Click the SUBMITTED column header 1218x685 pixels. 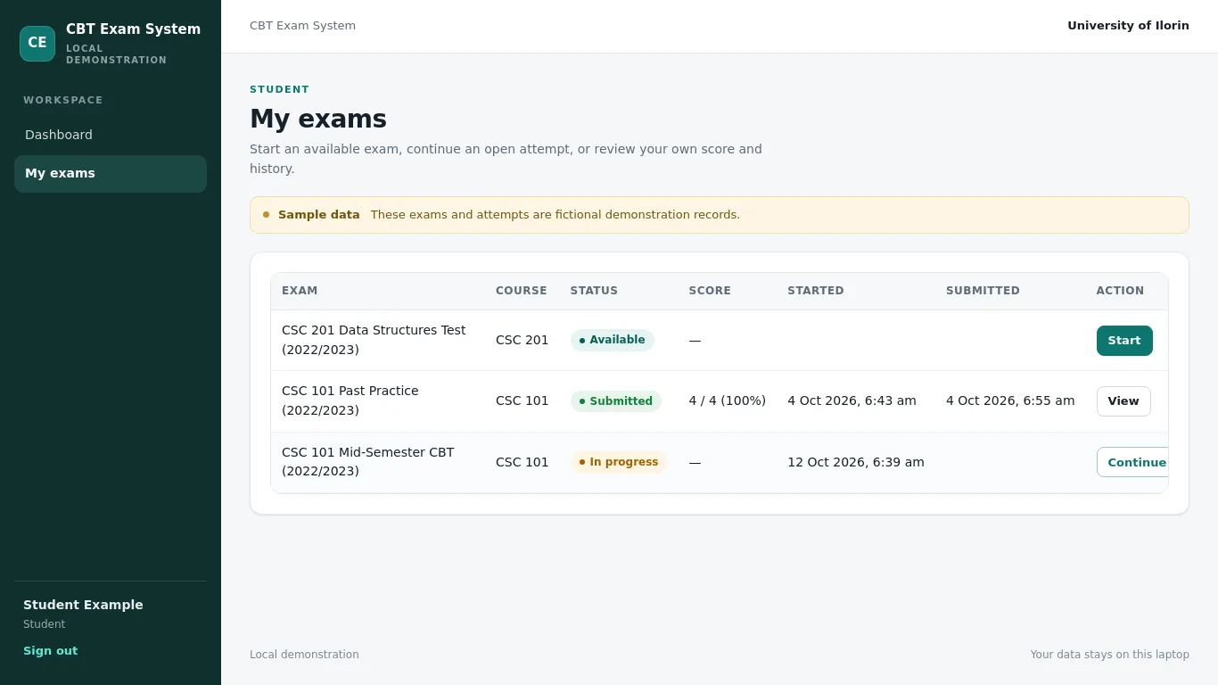[x=983, y=291]
